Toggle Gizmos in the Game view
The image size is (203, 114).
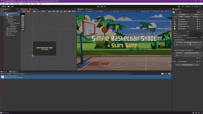tap(167, 11)
